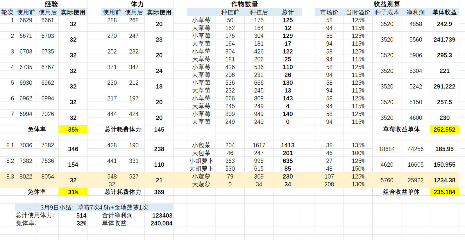Viewport: 465px width, 240px height.
Task: Select unit profit cell 291.222
Action: (444, 86)
